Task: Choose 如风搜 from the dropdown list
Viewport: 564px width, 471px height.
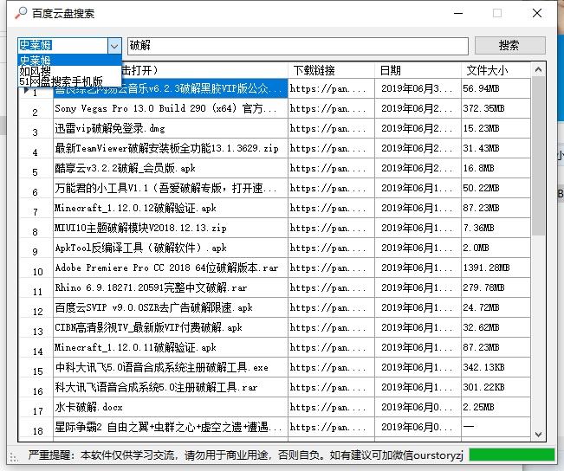Action: (70, 70)
